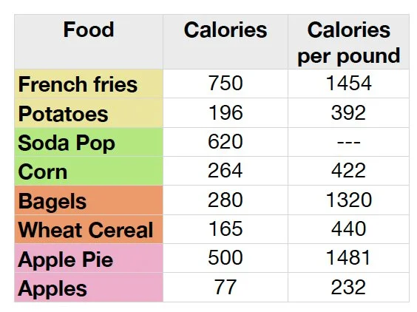Select the 750 calories value

click(x=226, y=84)
